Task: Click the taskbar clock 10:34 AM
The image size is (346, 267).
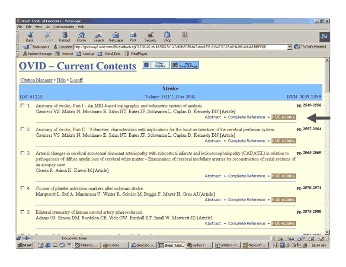Action: pos(318,245)
